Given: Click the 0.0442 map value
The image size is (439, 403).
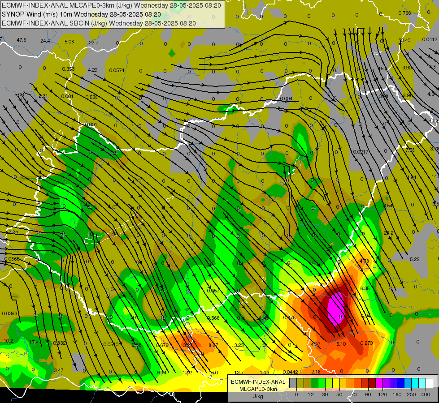Looking at the screenshot, I should (x=290, y=372).
